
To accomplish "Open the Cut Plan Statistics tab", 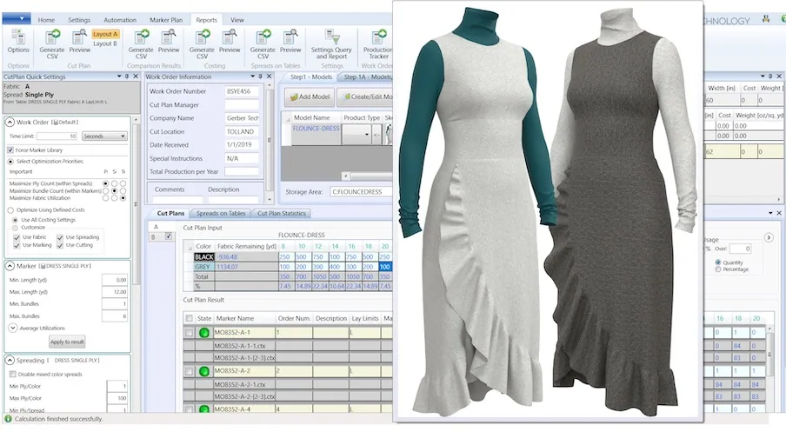I will pos(281,213).
